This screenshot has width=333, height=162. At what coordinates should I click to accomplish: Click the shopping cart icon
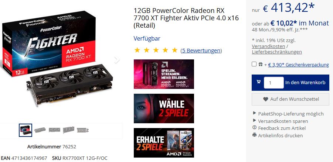coord(258,82)
